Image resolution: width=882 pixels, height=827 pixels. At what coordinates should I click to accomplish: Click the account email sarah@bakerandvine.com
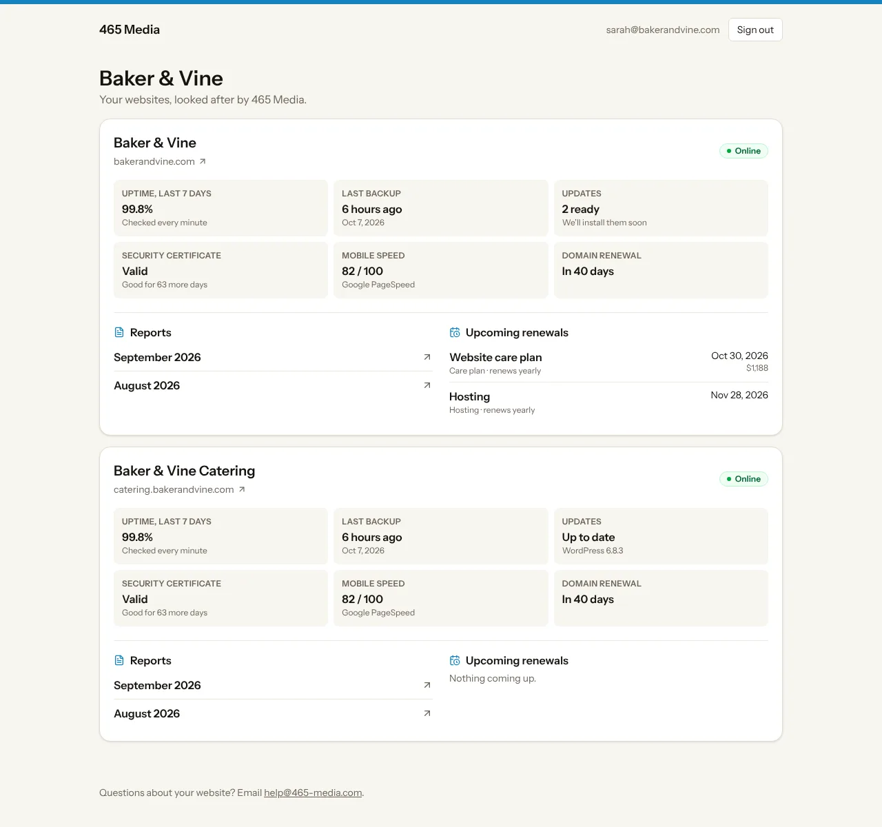pyautogui.click(x=663, y=30)
